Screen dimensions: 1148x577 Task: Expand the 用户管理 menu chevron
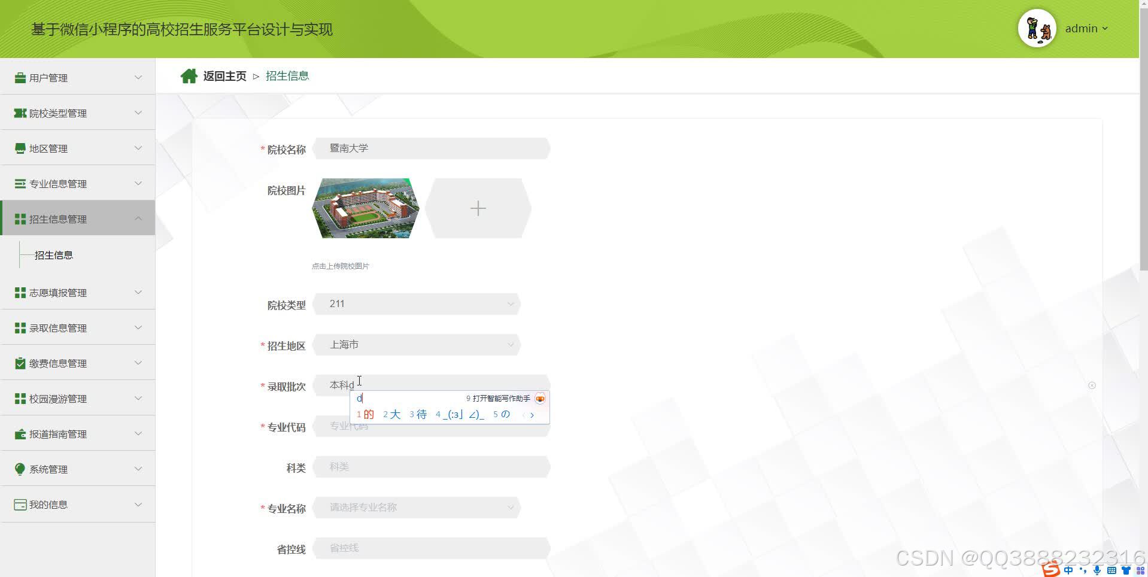[x=138, y=77]
